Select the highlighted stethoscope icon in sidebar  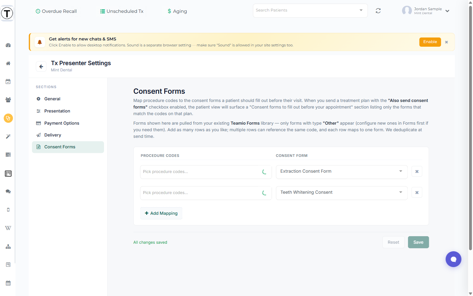[x=8, y=118]
